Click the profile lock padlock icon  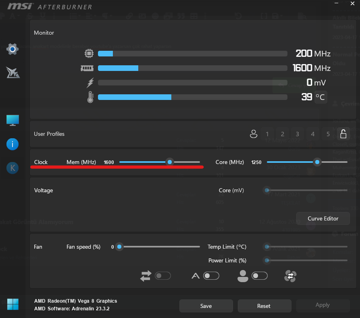tap(343, 134)
